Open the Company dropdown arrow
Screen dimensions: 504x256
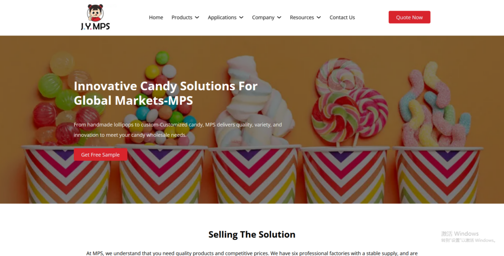[280, 17]
